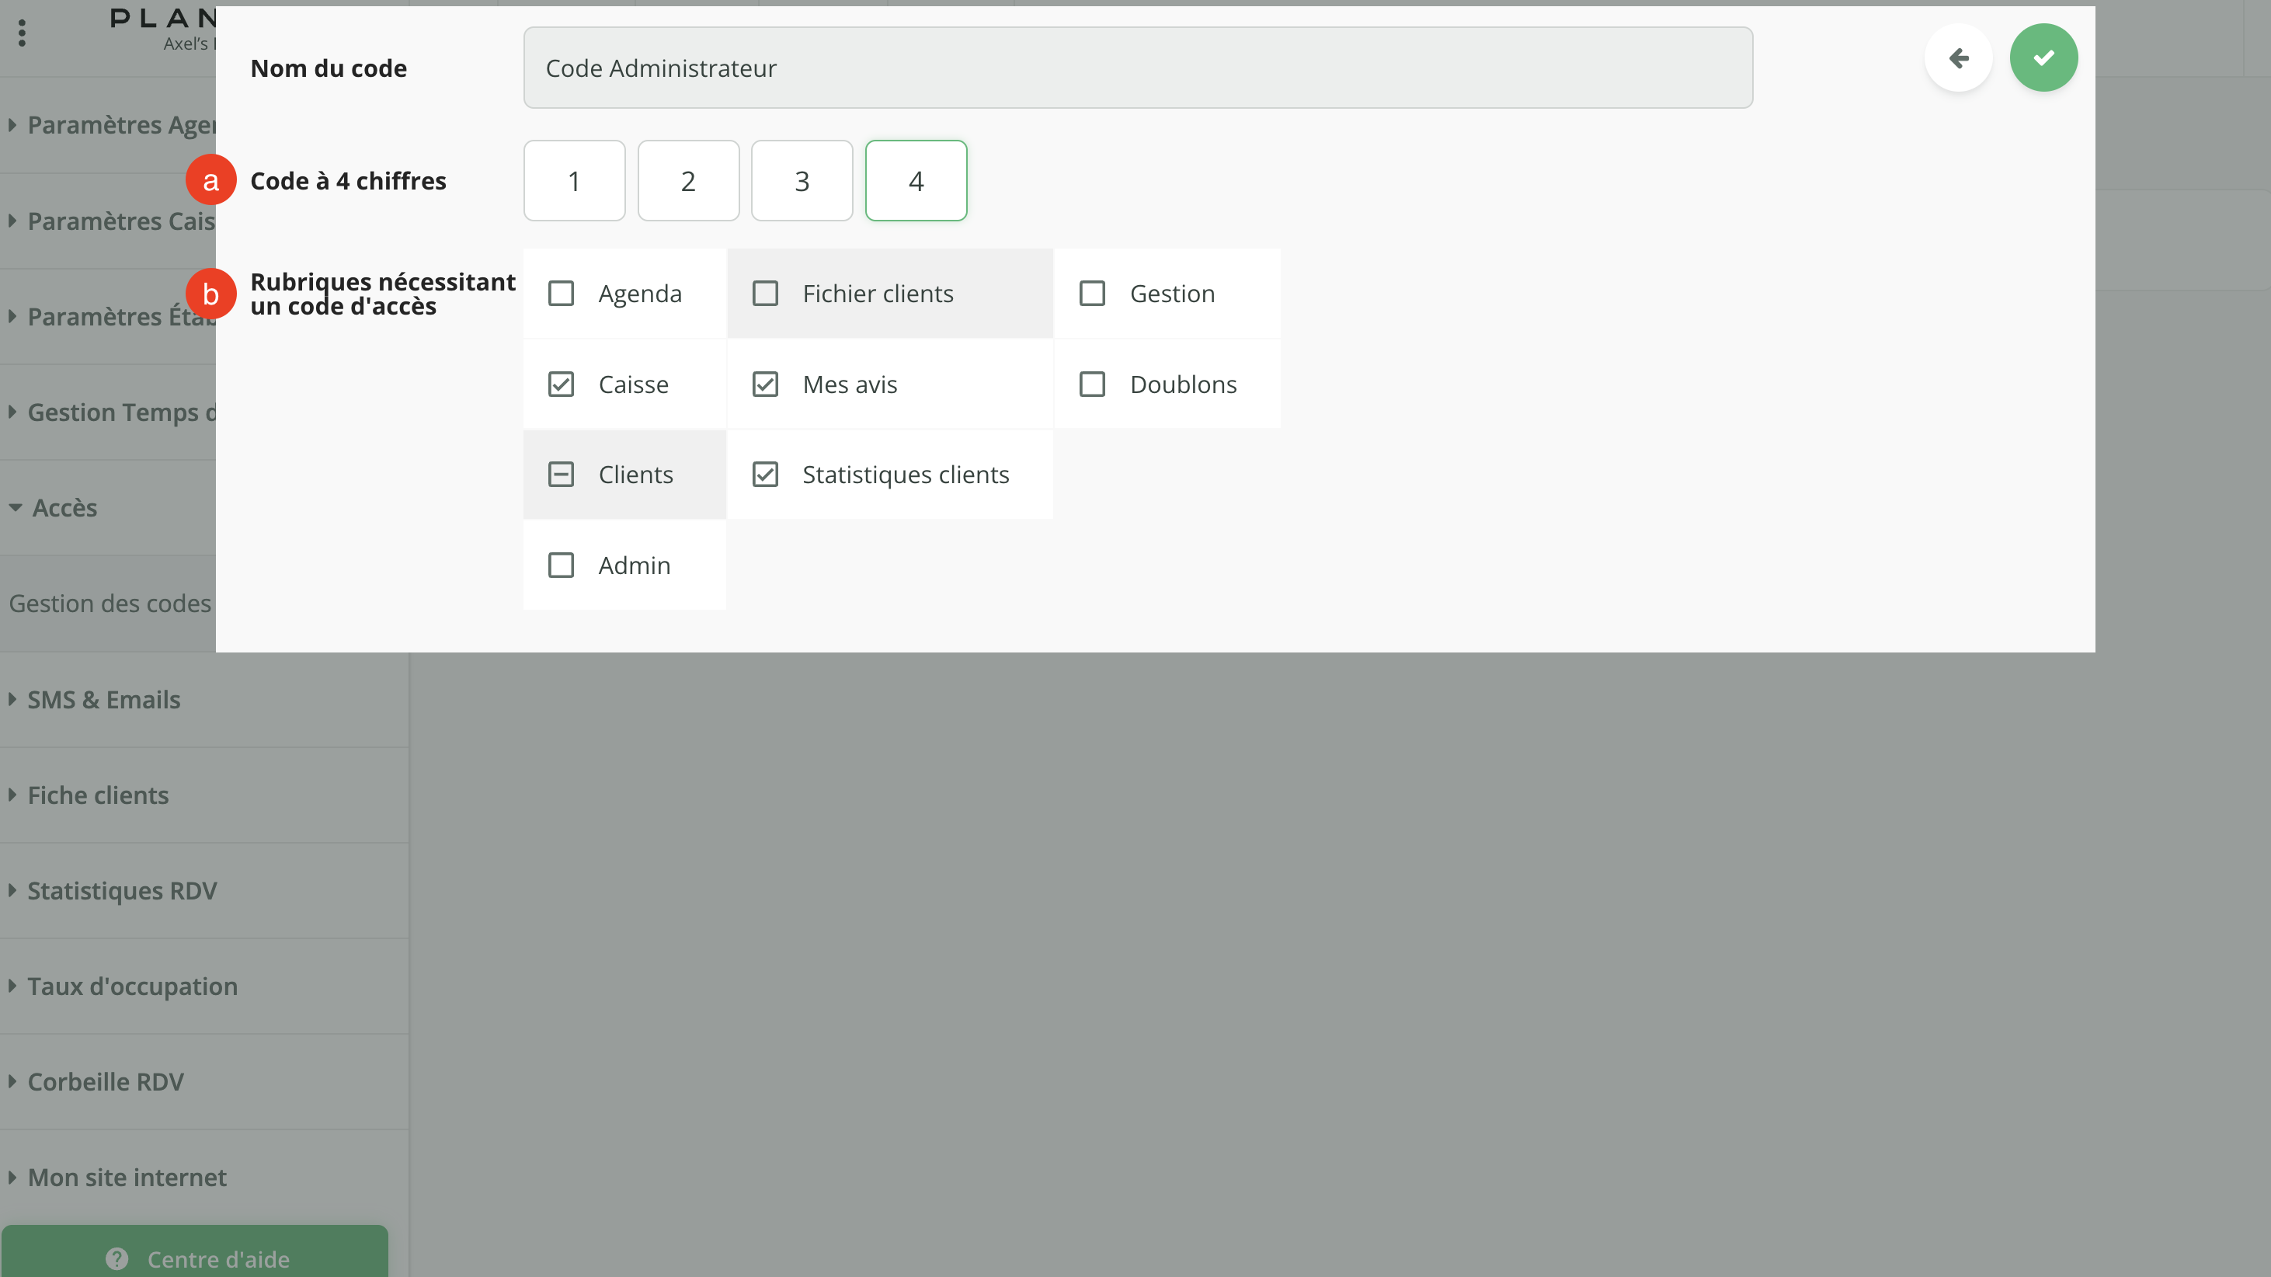
Task: Check the Agenda checkbox
Action: pos(561,294)
